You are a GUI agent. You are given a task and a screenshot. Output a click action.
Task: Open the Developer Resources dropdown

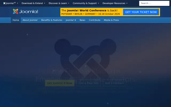(115, 3)
